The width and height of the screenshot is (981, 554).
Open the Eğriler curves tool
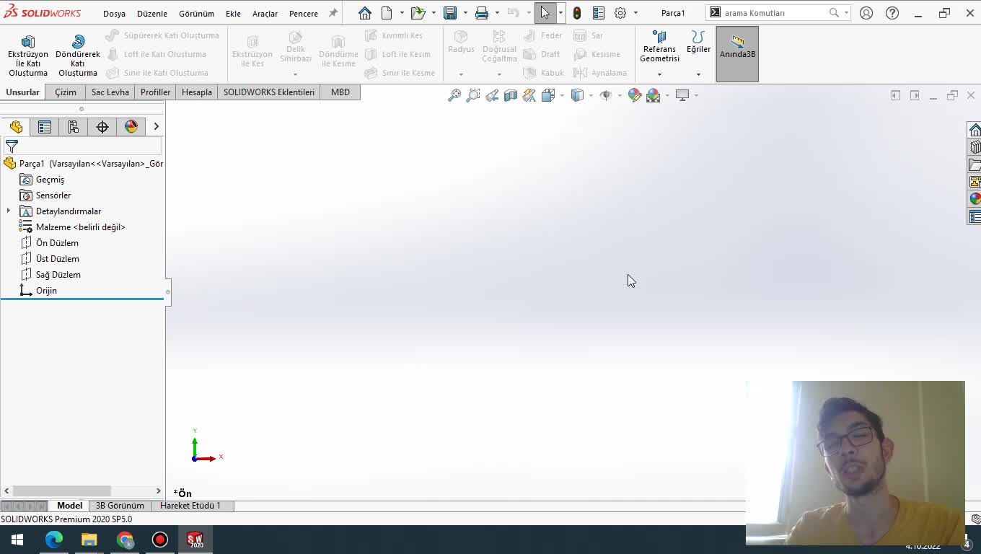(x=698, y=42)
